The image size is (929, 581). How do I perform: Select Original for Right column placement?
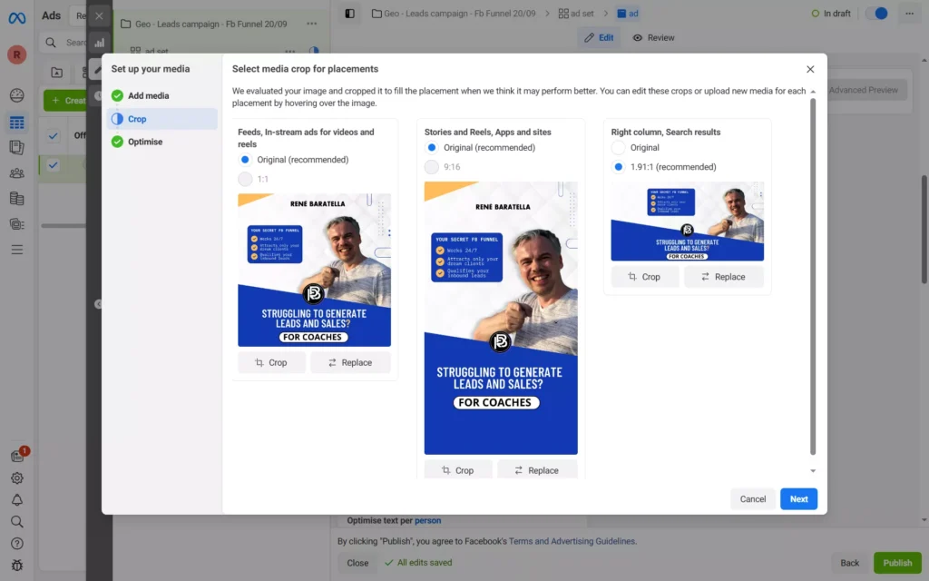pos(619,147)
